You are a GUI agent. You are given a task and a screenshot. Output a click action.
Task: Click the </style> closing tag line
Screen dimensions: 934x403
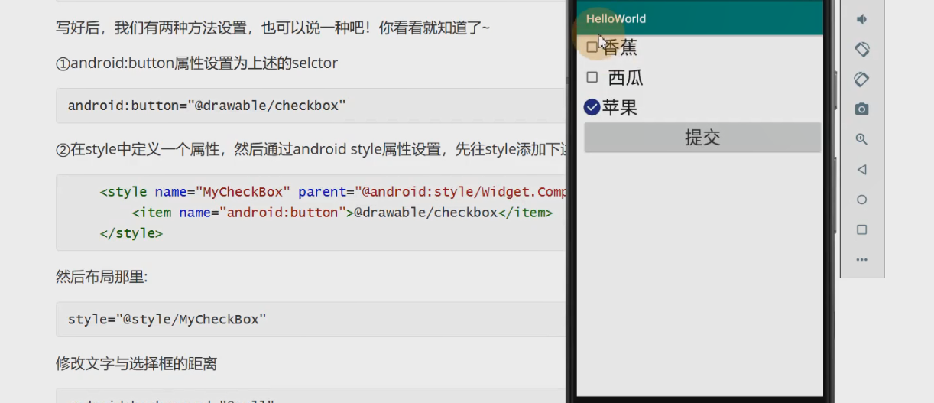[131, 233]
